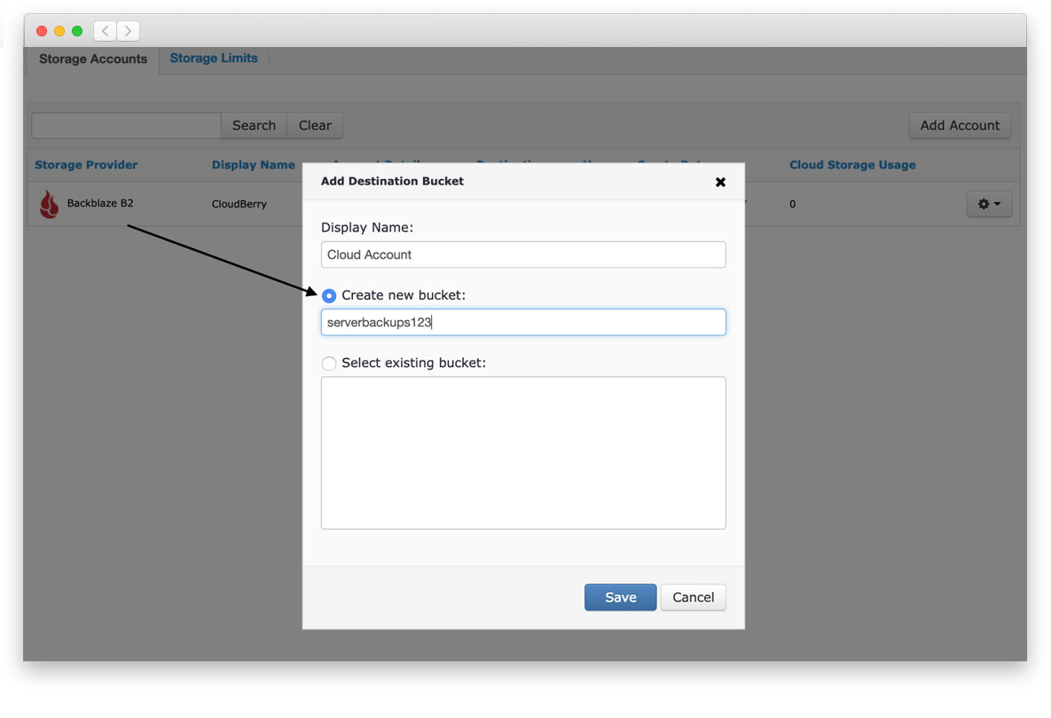The width and height of the screenshot is (1051, 718).
Task: Click the red window close button
Action: (42, 31)
